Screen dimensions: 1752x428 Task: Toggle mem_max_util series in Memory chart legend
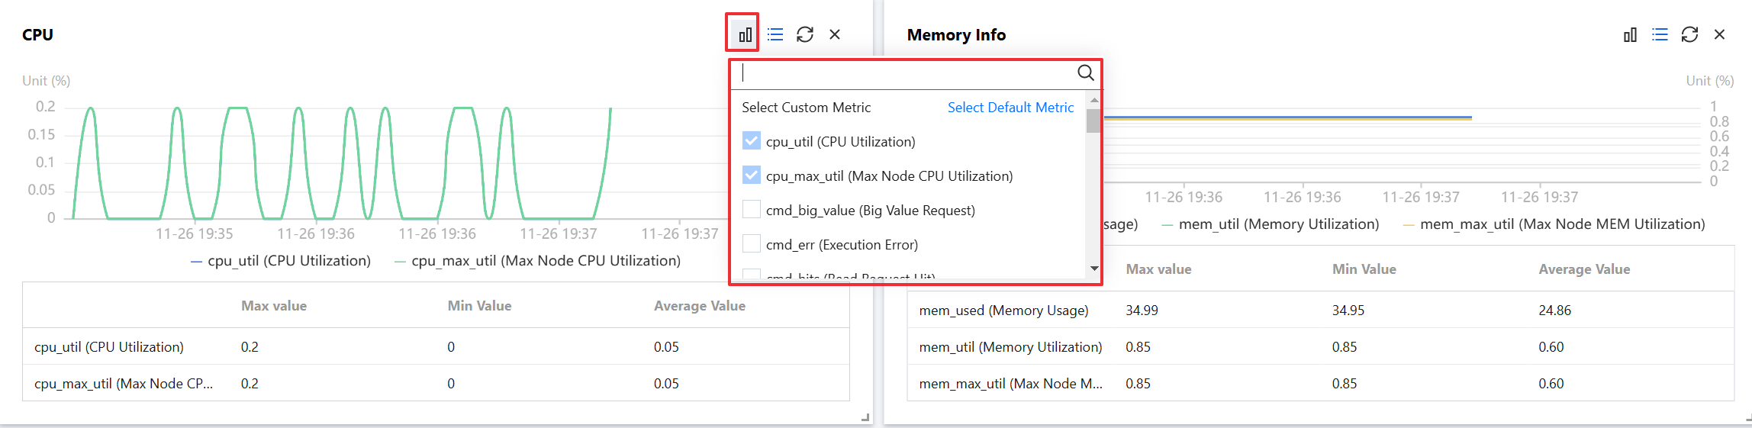(1554, 224)
